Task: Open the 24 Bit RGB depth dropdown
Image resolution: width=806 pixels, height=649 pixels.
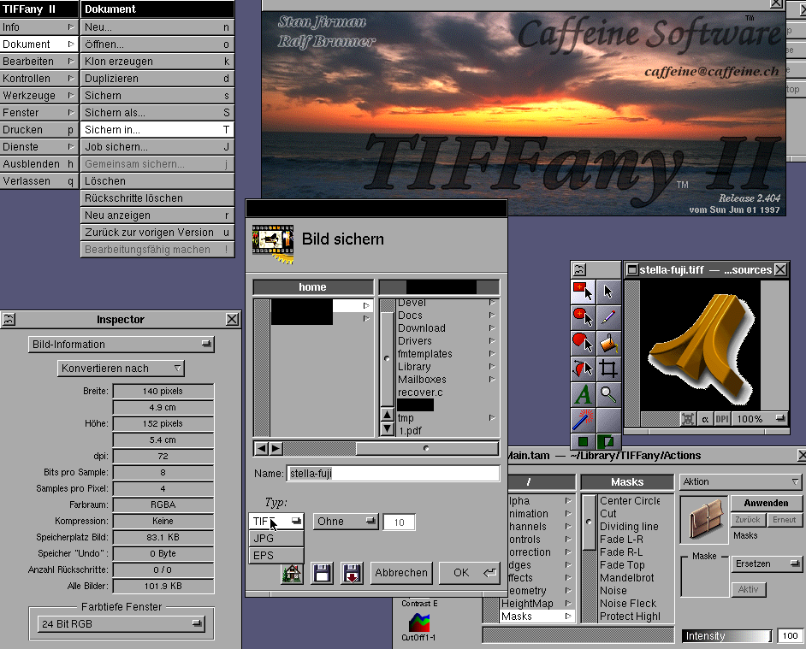Action: coord(120,624)
